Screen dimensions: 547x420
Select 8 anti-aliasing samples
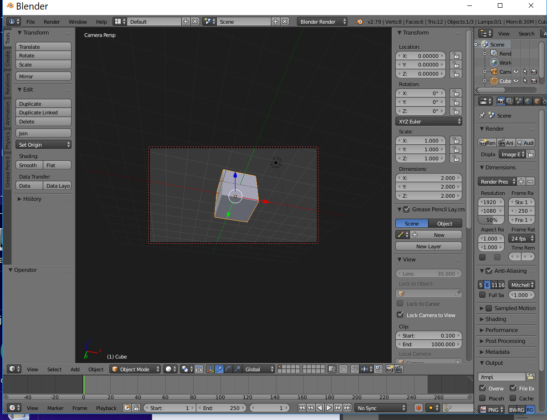click(x=487, y=285)
